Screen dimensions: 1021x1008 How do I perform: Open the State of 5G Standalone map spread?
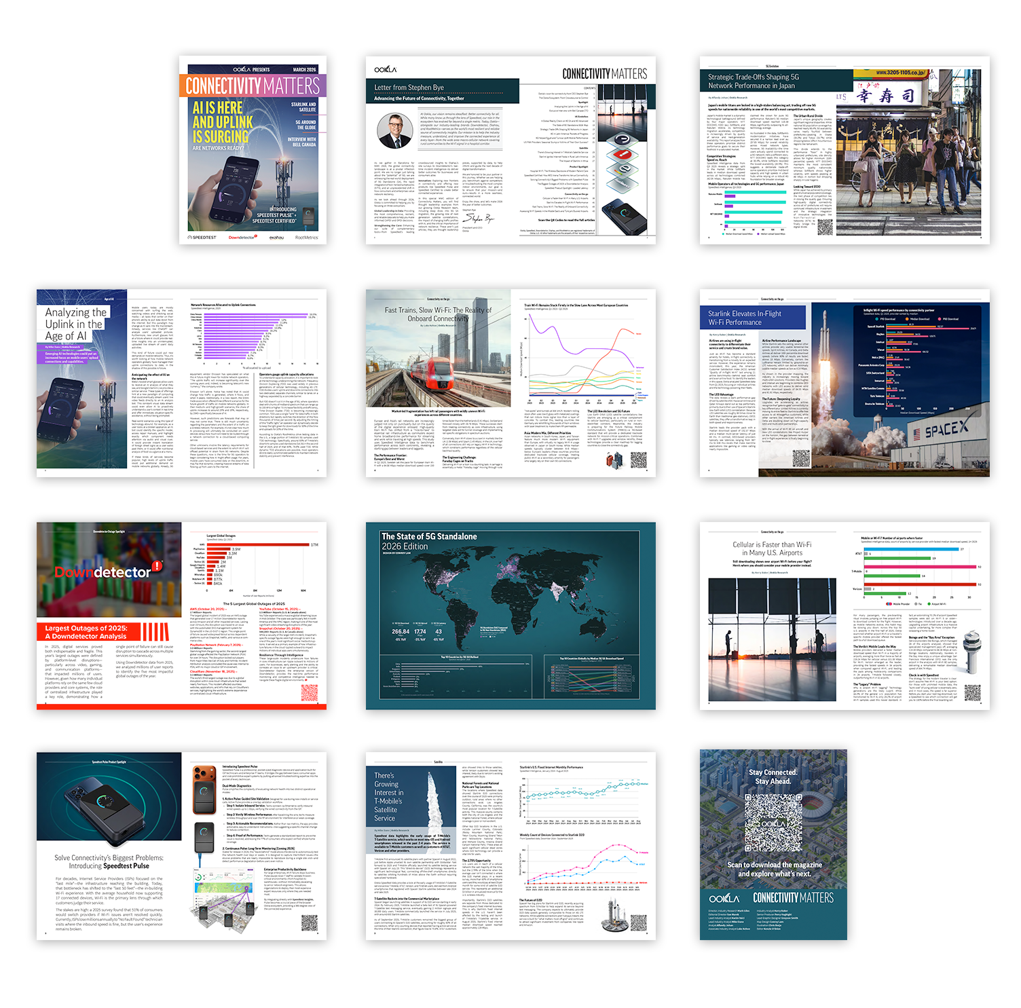[510, 616]
